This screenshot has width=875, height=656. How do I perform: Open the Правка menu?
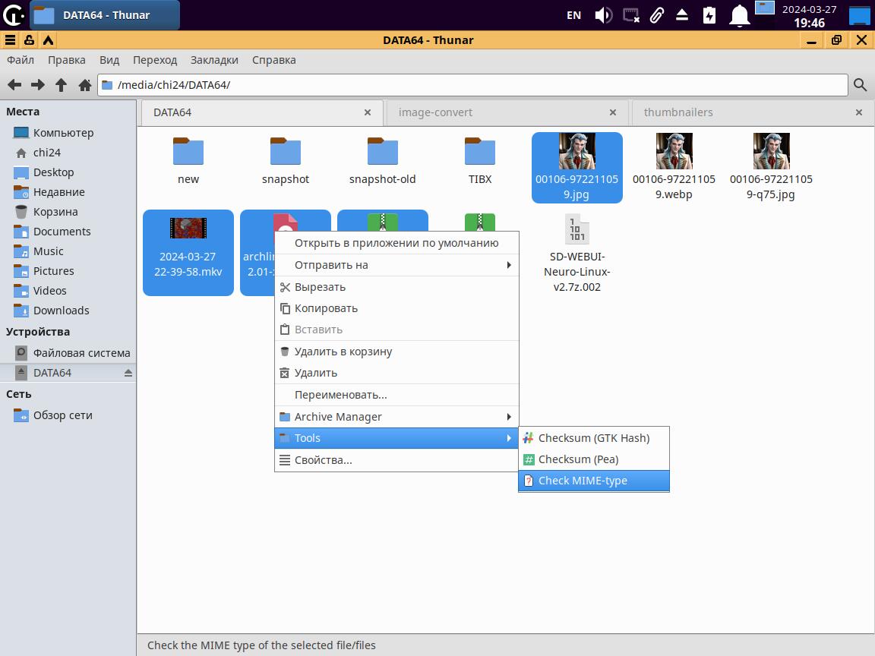(x=66, y=60)
